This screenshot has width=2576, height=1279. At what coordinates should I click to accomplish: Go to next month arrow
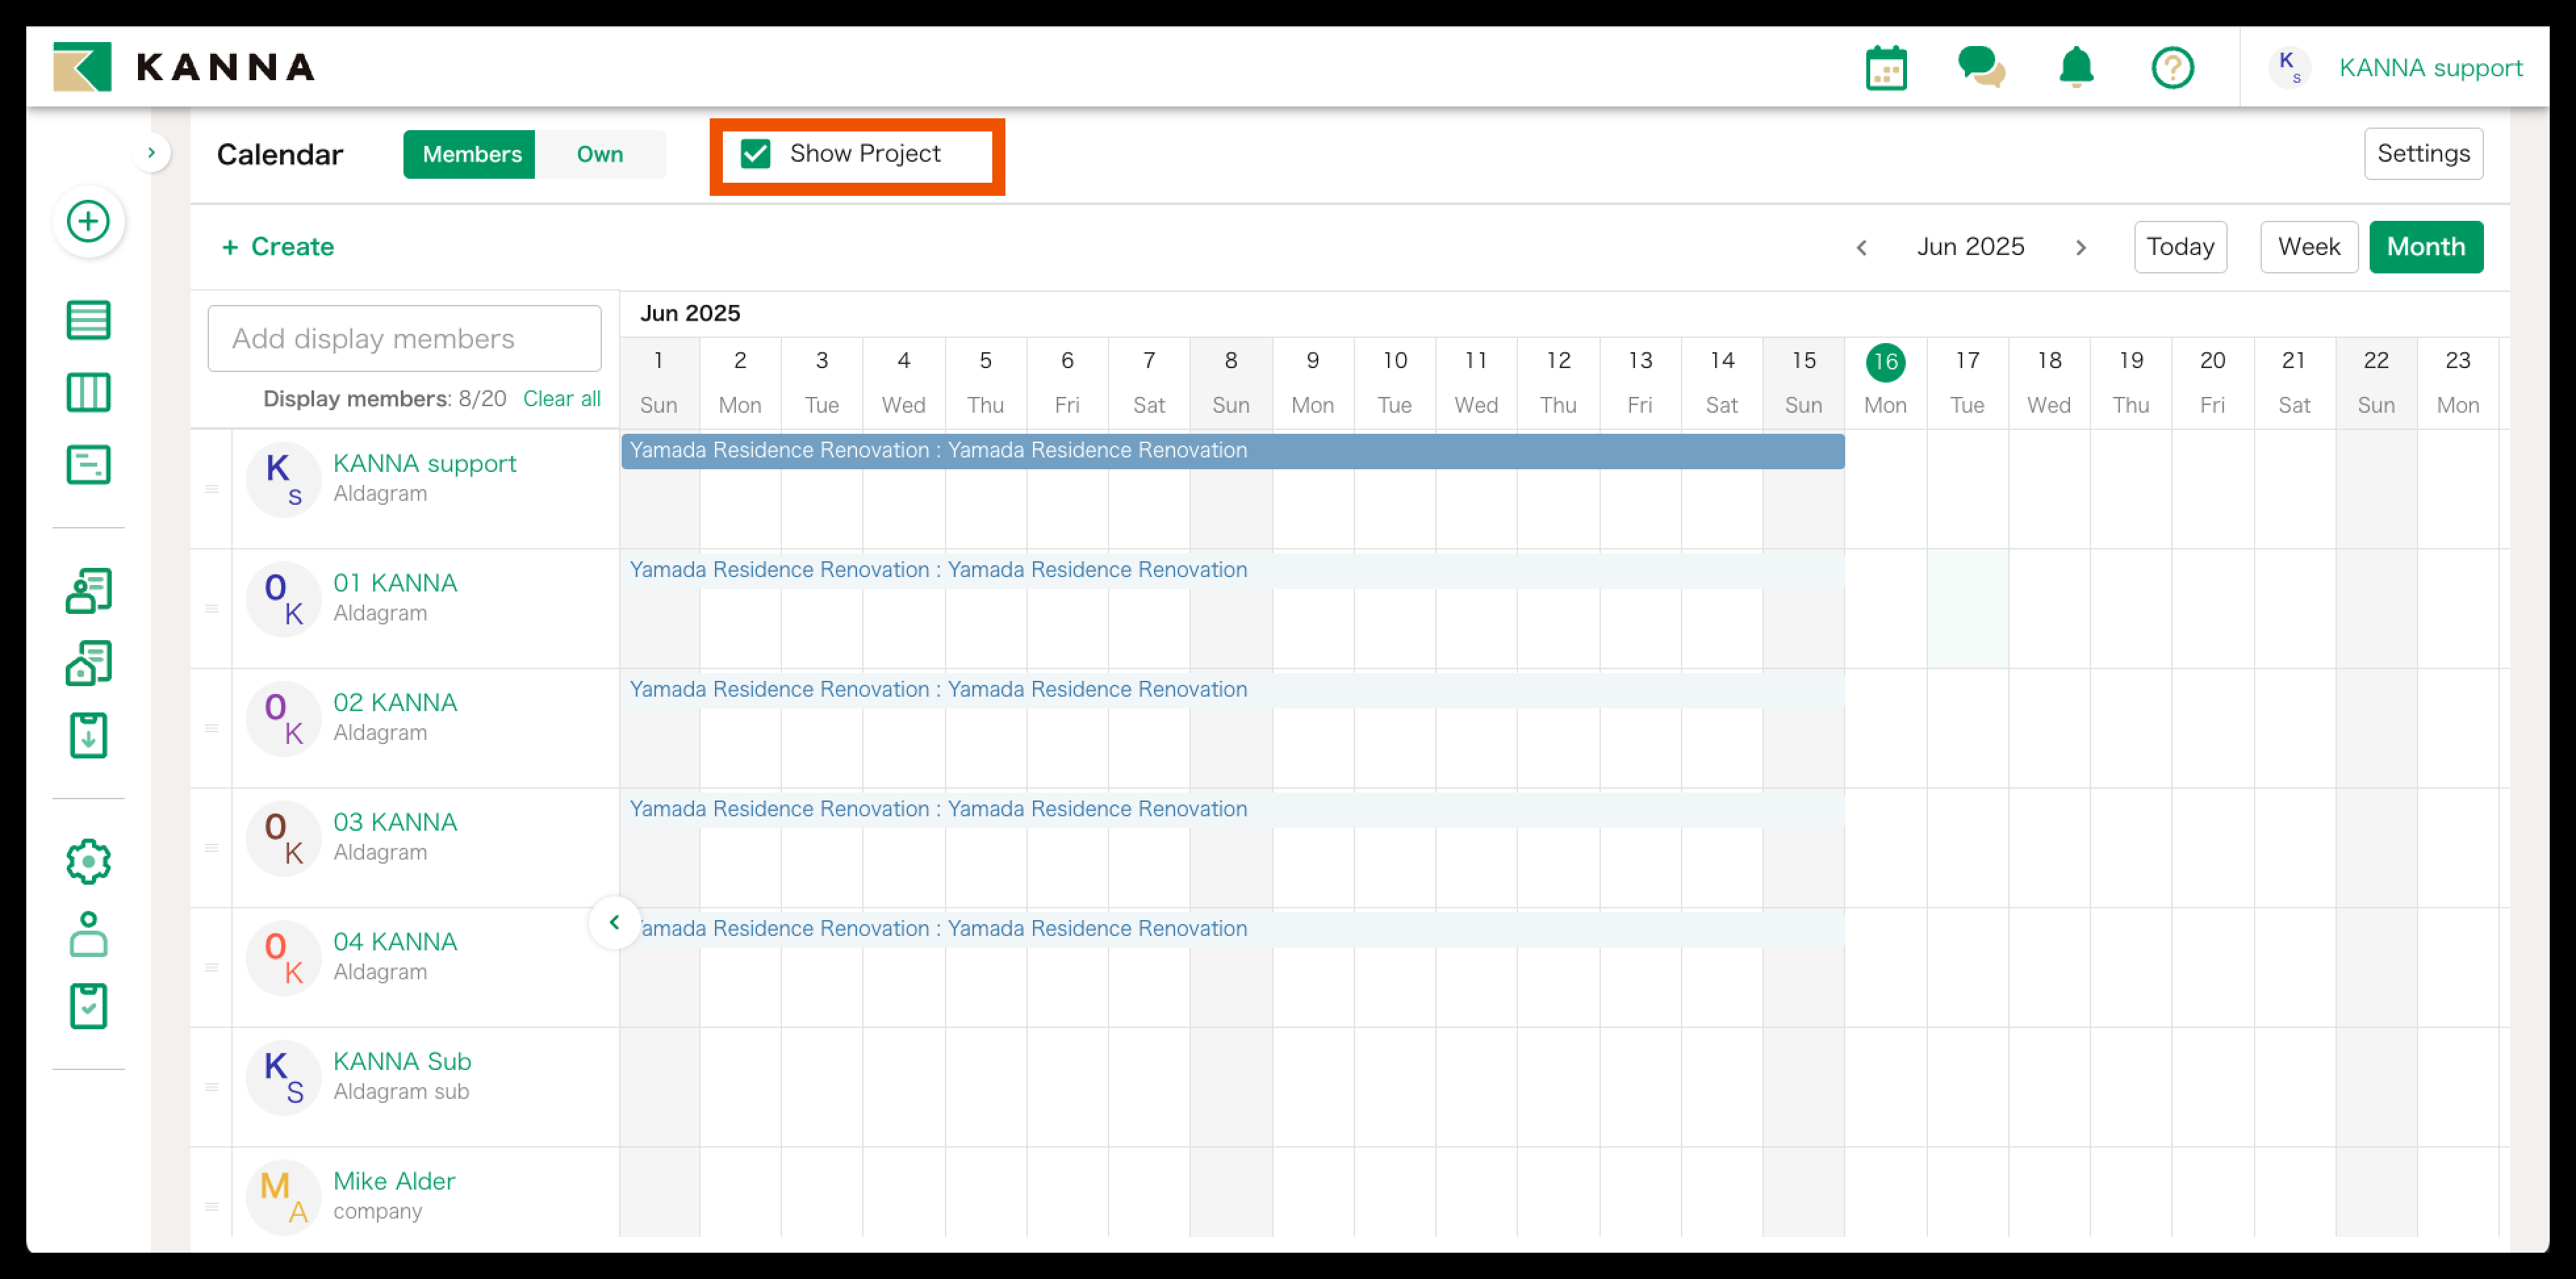(2080, 247)
